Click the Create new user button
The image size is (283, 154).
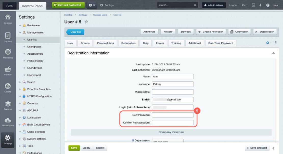(x=211, y=32)
